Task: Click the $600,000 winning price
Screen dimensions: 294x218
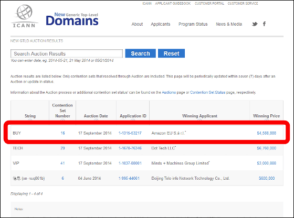Action: tap(267, 178)
